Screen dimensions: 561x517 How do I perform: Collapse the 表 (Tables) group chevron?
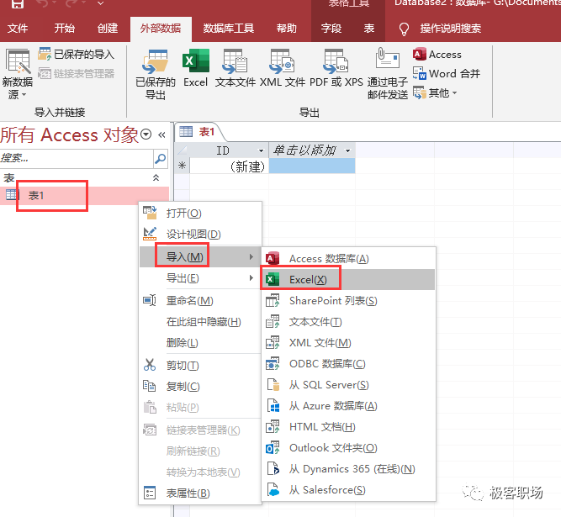tap(156, 177)
